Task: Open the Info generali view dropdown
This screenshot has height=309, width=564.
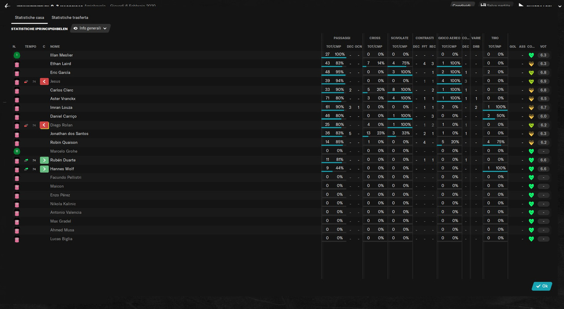Action: tap(90, 28)
